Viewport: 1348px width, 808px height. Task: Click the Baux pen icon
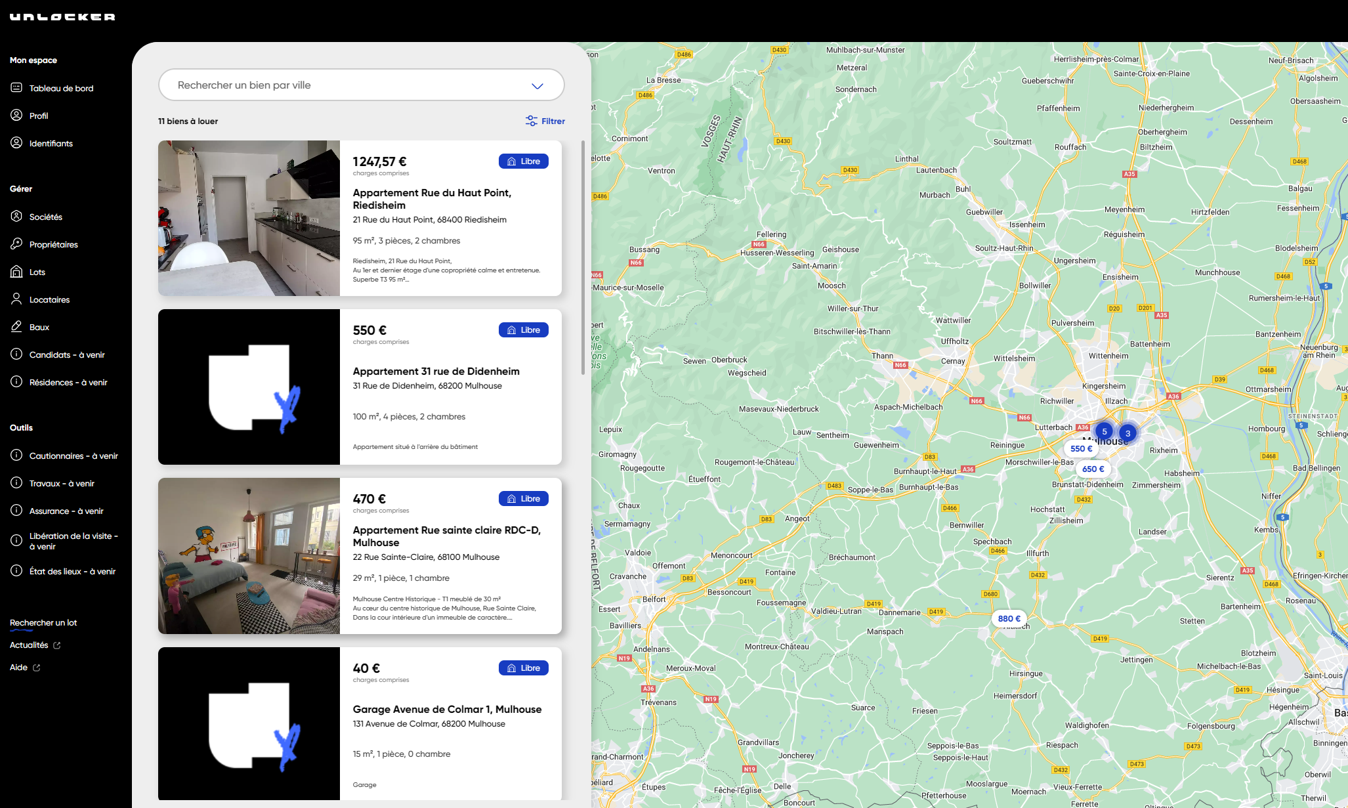point(16,327)
